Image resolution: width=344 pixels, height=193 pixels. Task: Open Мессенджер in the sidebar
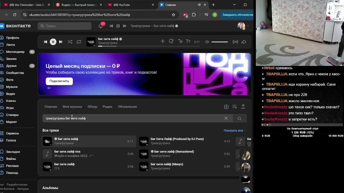coord(15,52)
